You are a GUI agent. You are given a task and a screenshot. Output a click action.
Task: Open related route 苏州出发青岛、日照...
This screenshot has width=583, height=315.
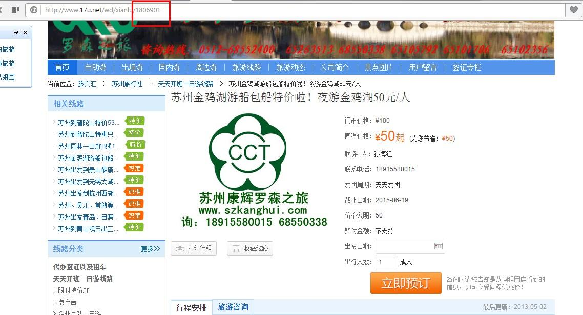pos(88,217)
